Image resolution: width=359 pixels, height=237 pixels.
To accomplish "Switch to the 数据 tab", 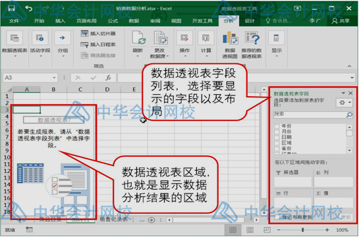I will tap(134, 21).
